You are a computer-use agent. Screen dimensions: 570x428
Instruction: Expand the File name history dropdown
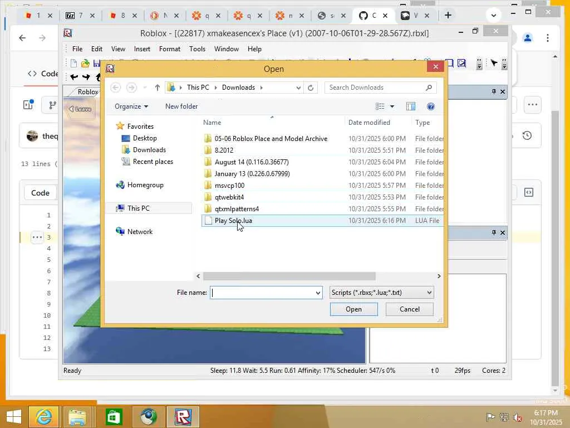pyautogui.click(x=318, y=293)
